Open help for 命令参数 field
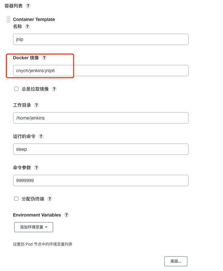This screenshot has width=223, height=271. 36,168
